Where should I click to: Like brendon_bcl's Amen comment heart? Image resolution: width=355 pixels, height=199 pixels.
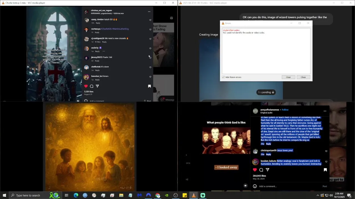(x=150, y=77)
